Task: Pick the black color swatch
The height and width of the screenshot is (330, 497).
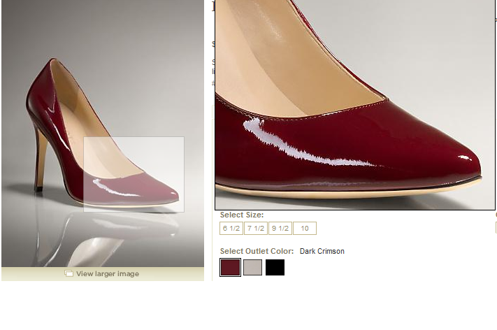Action: 275,267
